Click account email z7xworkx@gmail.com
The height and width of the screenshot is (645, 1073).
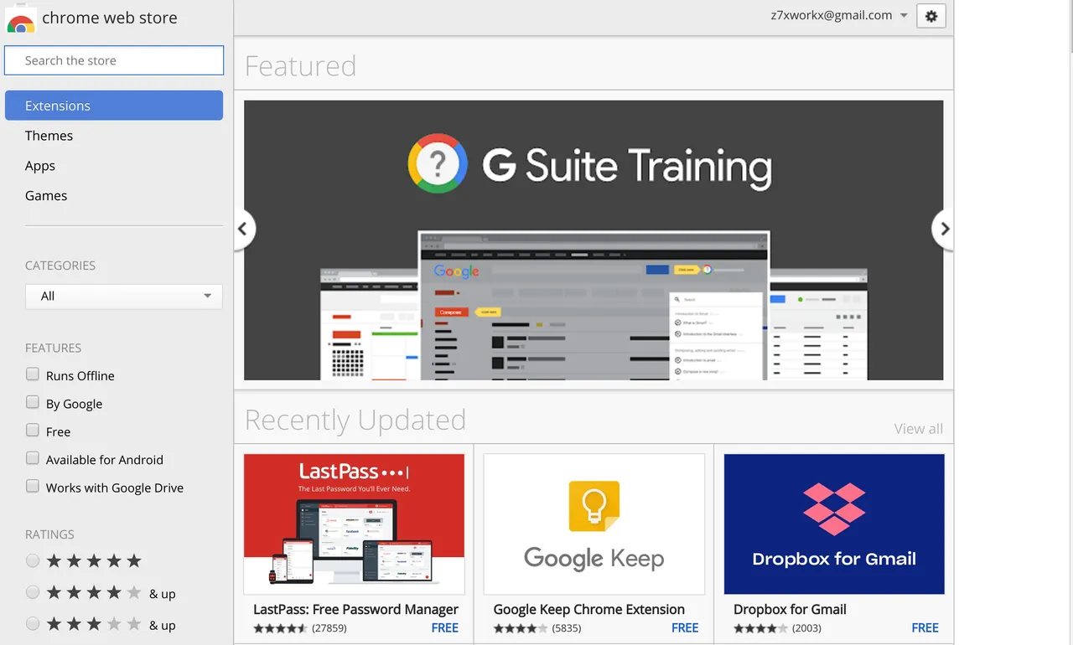[x=832, y=15]
